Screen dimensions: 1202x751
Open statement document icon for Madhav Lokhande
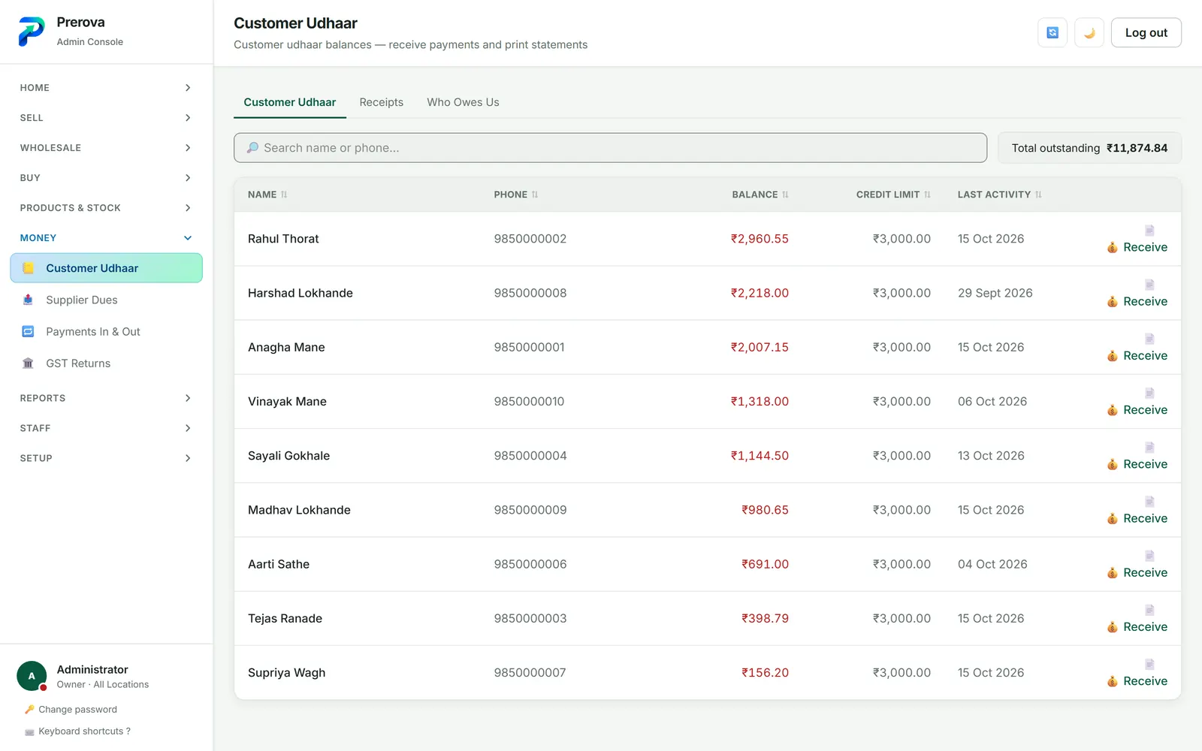pyautogui.click(x=1149, y=501)
